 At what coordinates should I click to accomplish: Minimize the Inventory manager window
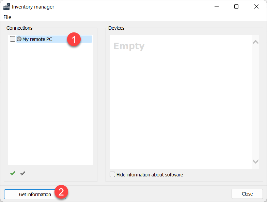(x=216, y=6)
